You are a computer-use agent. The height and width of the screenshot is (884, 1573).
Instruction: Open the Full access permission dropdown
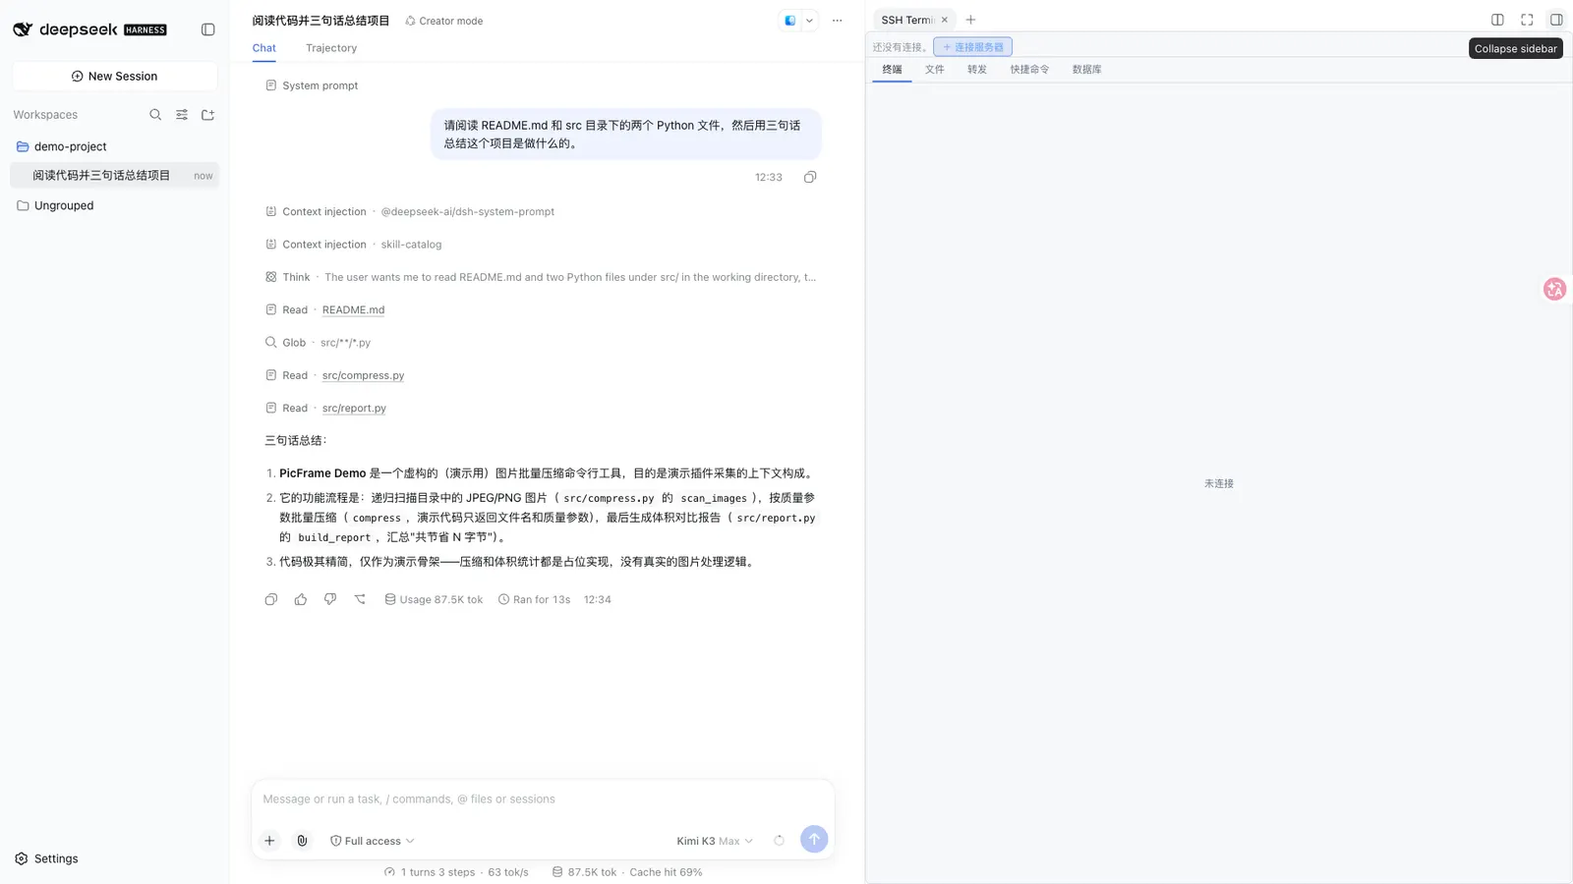click(x=372, y=841)
